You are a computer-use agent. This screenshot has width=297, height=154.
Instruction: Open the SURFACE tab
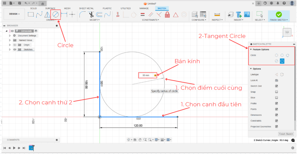click(x=50, y=8)
